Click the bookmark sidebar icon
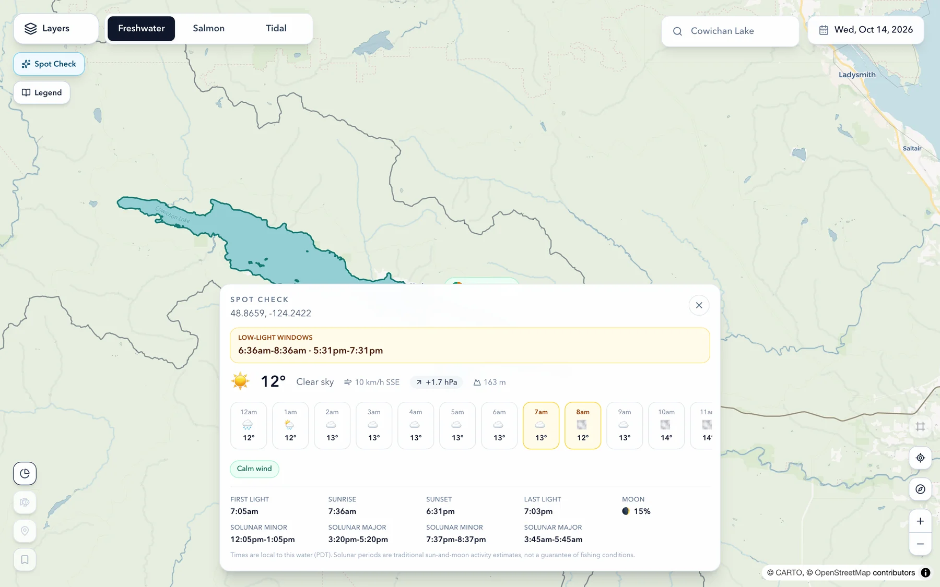Viewport: 940px width, 587px height. point(25,560)
